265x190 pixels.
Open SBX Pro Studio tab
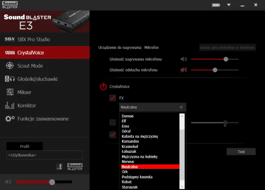45,39
